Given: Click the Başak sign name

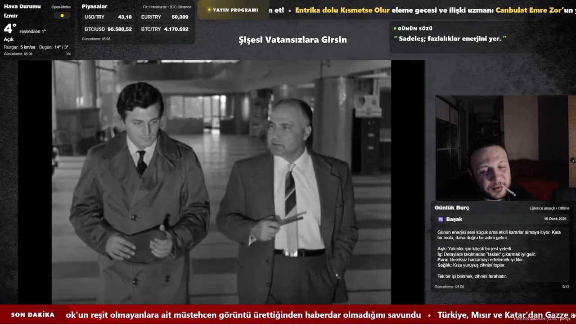Looking at the screenshot, I should coord(454,219).
